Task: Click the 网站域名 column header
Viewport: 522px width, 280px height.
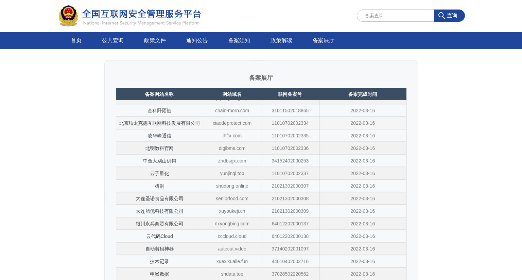Action: [232, 94]
